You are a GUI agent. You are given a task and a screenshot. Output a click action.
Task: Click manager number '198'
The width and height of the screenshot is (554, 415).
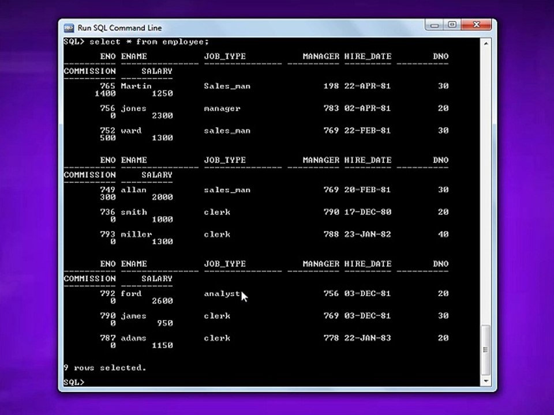331,86
